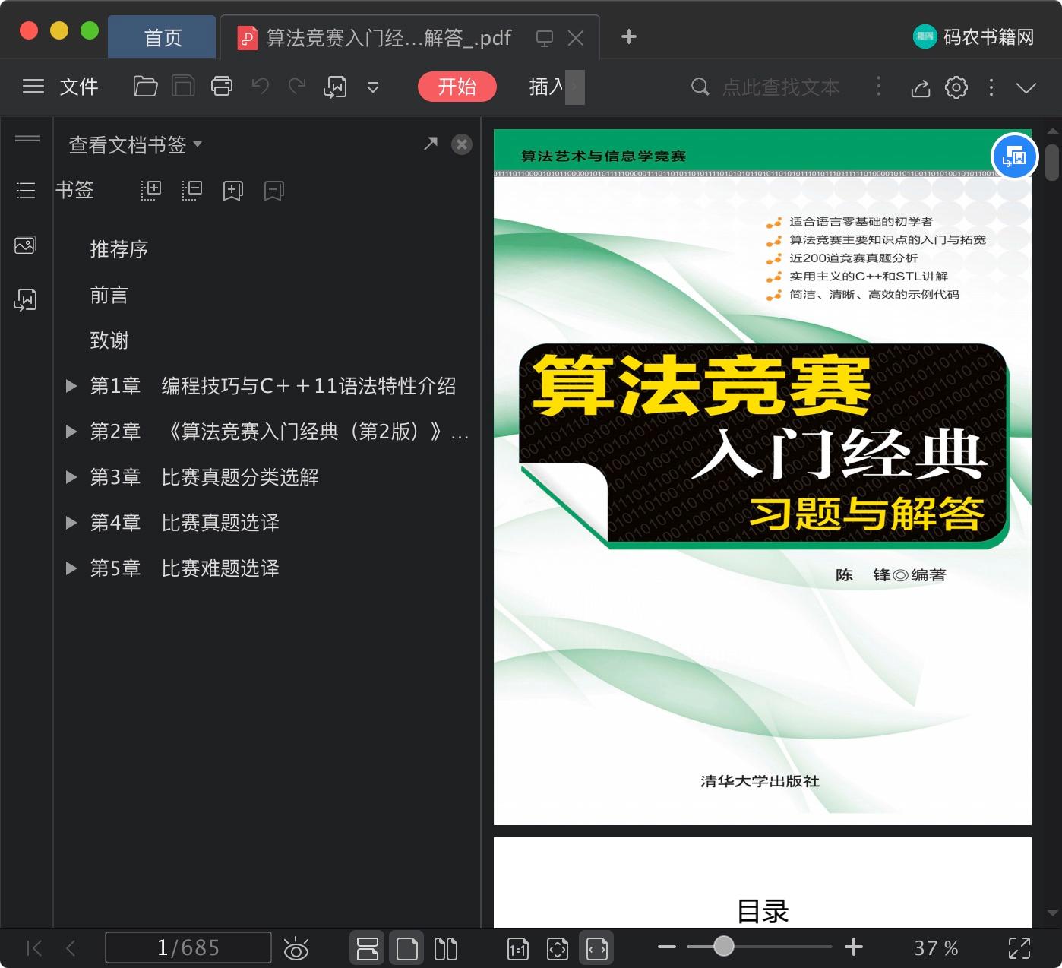The width and height of the screenshot is (1062, 968).
Task: Click the expand all bookmarks icon
Action: coord(151,190)
